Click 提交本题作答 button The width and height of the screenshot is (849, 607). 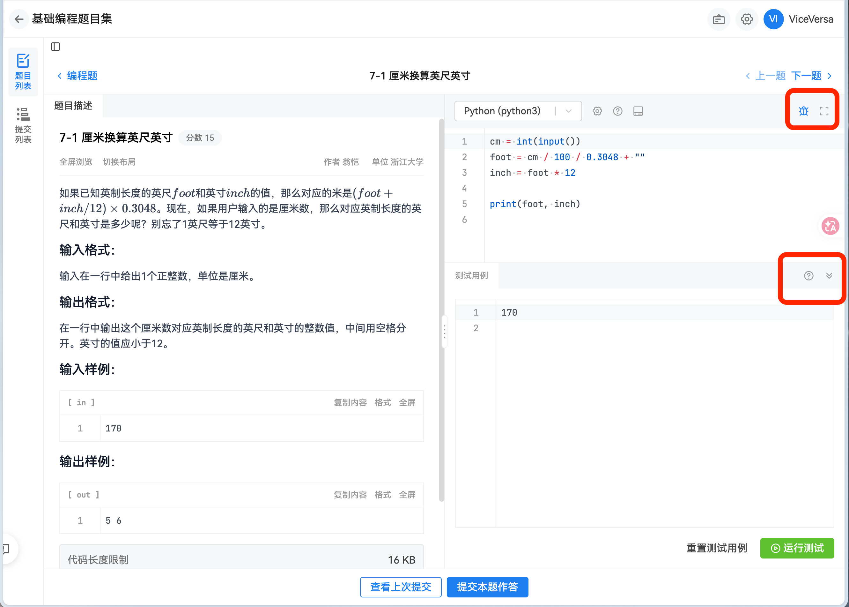coord(487,587)
